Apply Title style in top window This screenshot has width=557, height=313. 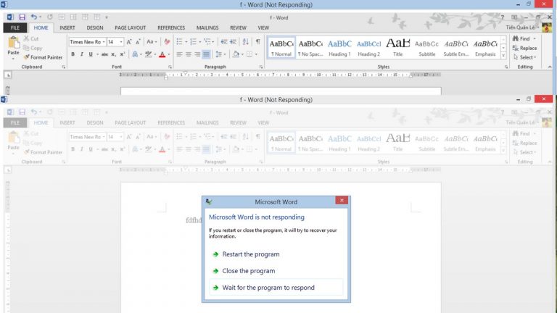(398, 47)
